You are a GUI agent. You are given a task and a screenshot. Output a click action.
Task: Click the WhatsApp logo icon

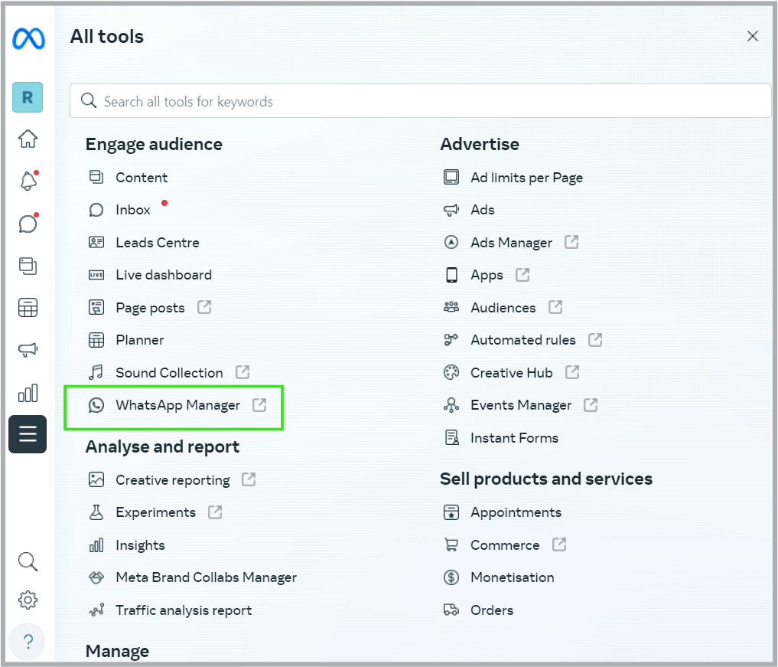pyautogui.click(x=96, y=405)
